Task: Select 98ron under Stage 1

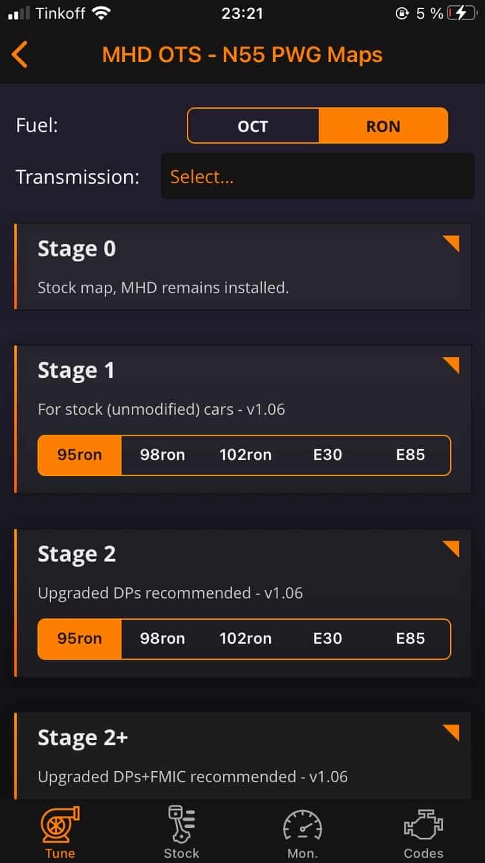Action: pos(162,455)
